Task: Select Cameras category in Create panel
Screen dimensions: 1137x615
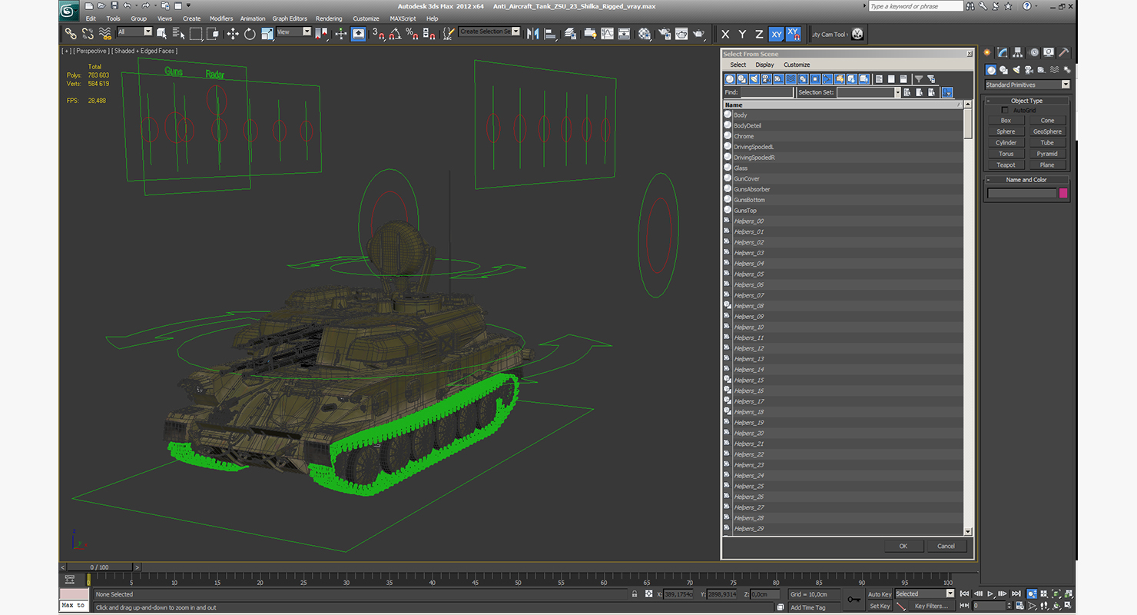Action: click(1029, 70)
